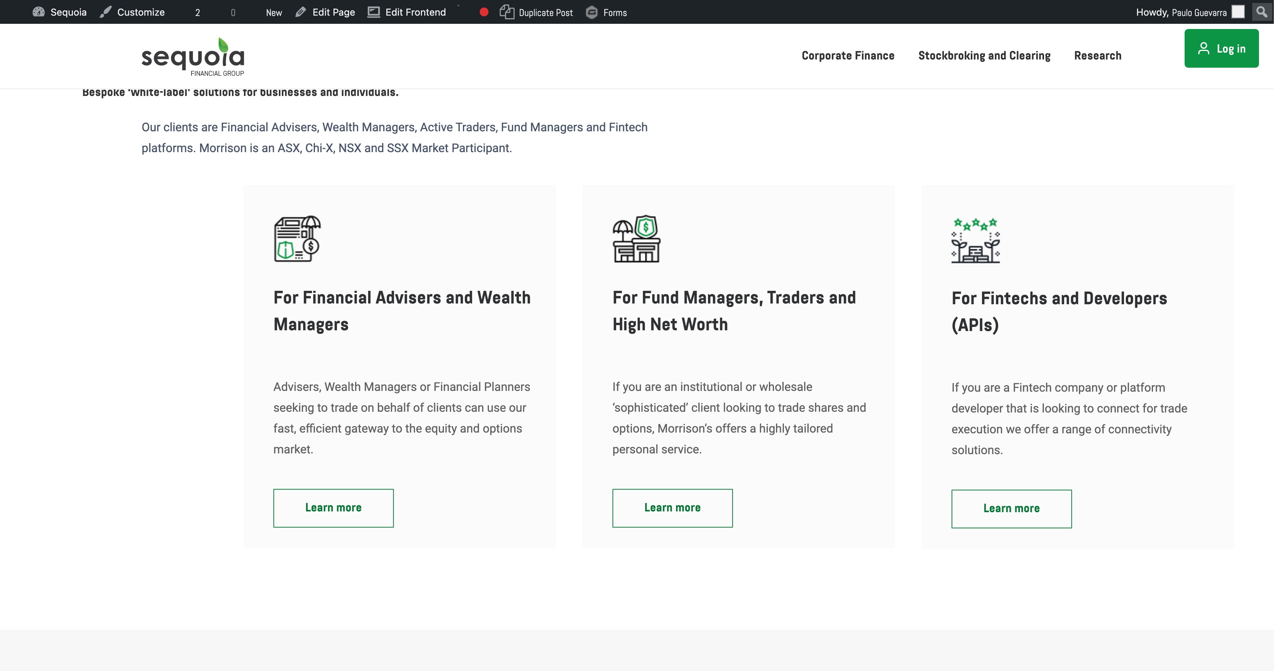Open the Sequoia dashboard icon in admin bar
This screenshot has height=671, width=1285.
(x=38, y=12)
